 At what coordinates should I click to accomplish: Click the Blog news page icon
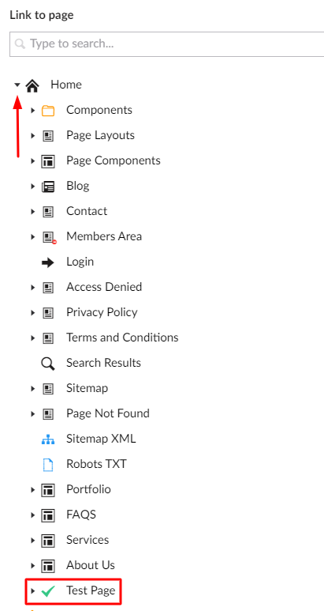pyautogui.click(x=48, y=187)
